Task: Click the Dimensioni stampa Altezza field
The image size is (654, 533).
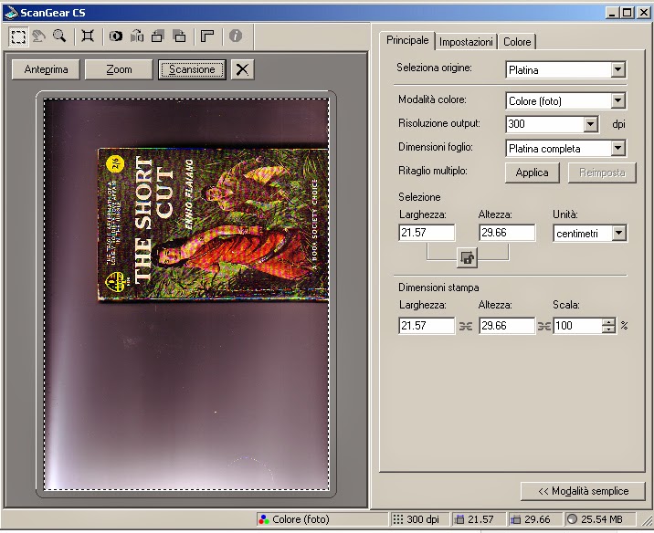Action: pyautogui.click(x=507, y=326)
